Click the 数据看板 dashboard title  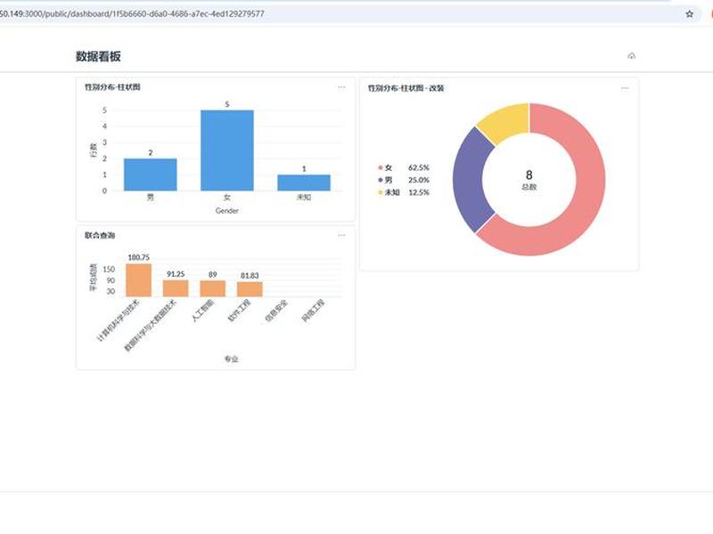[98, 56]
